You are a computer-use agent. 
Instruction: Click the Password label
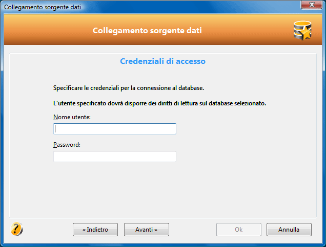pos(67,145)
